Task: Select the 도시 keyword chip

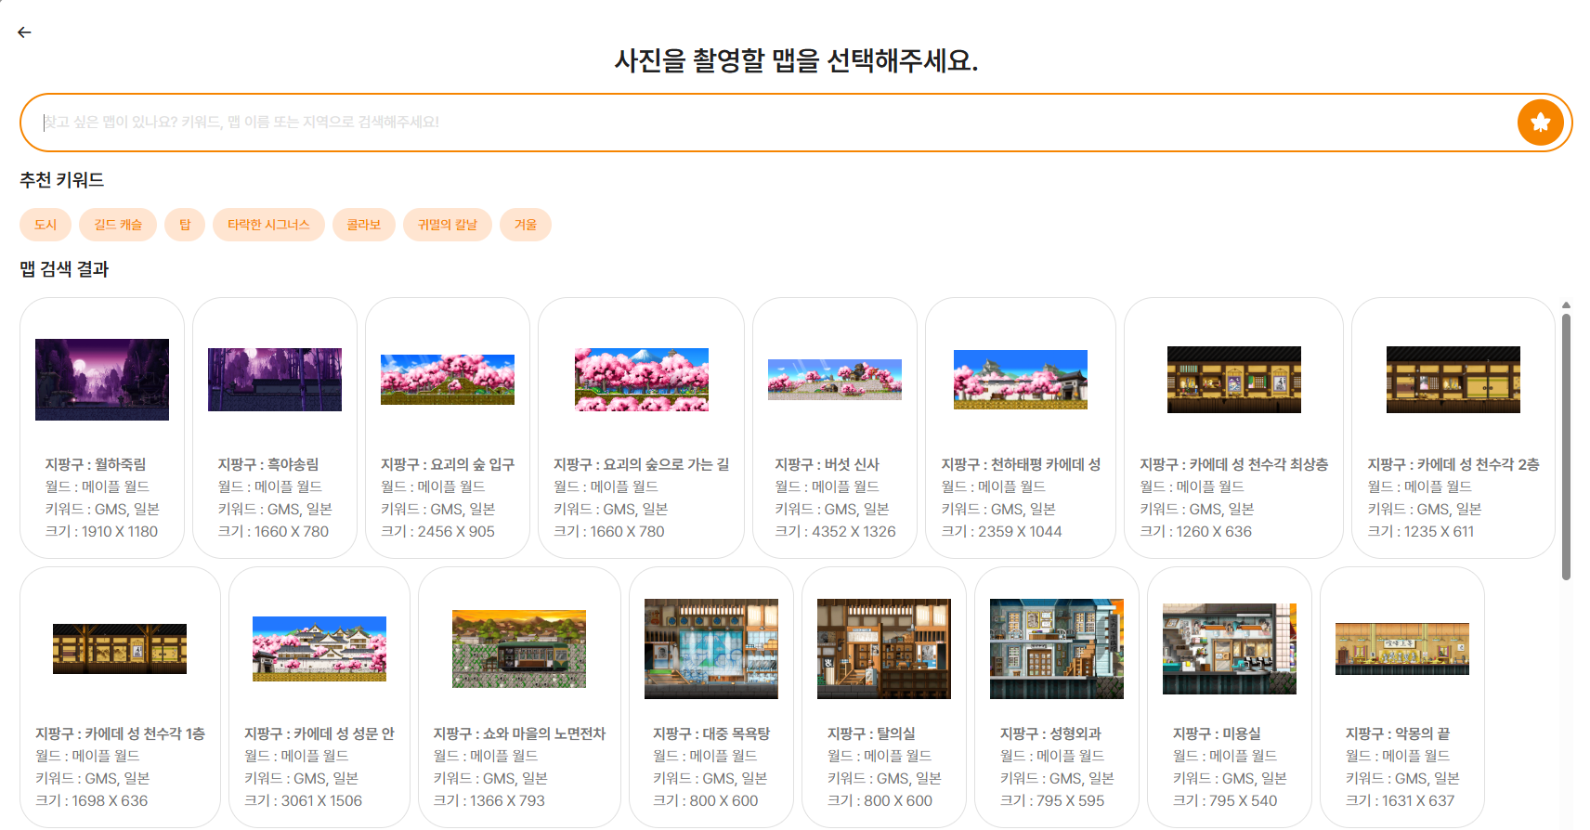Action: coord(46,225)
